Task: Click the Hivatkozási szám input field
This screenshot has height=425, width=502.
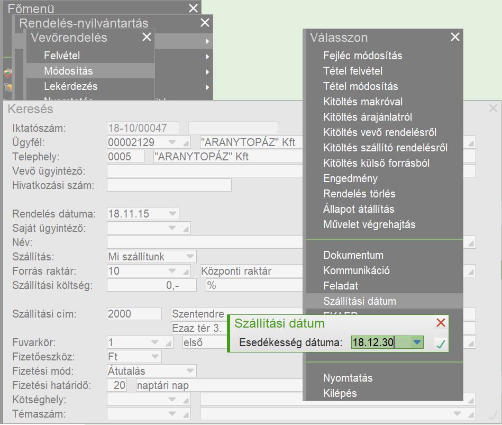Action: tap(169, 185)
